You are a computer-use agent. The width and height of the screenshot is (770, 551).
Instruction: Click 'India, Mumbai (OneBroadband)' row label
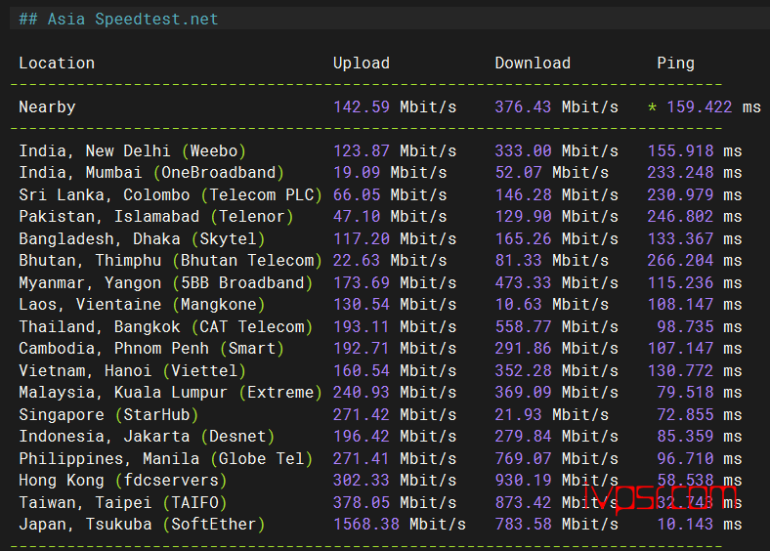(151, 173)
